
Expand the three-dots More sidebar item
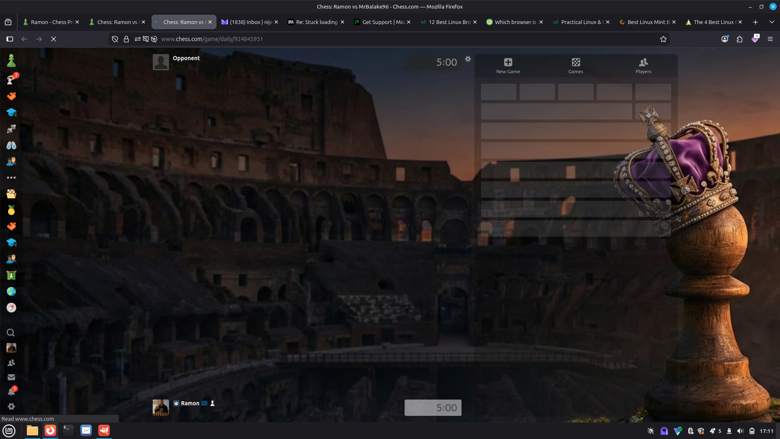pos(11,178)
